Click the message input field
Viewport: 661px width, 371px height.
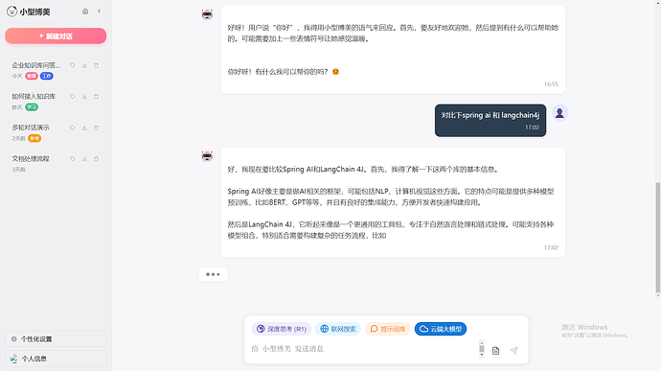(x=363, y=349)
